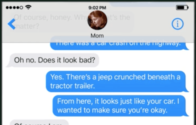This screenshot has height=125, width=196.
Task: Tap the Wi-Fi status icon
Action: click(x=28, y=7)
